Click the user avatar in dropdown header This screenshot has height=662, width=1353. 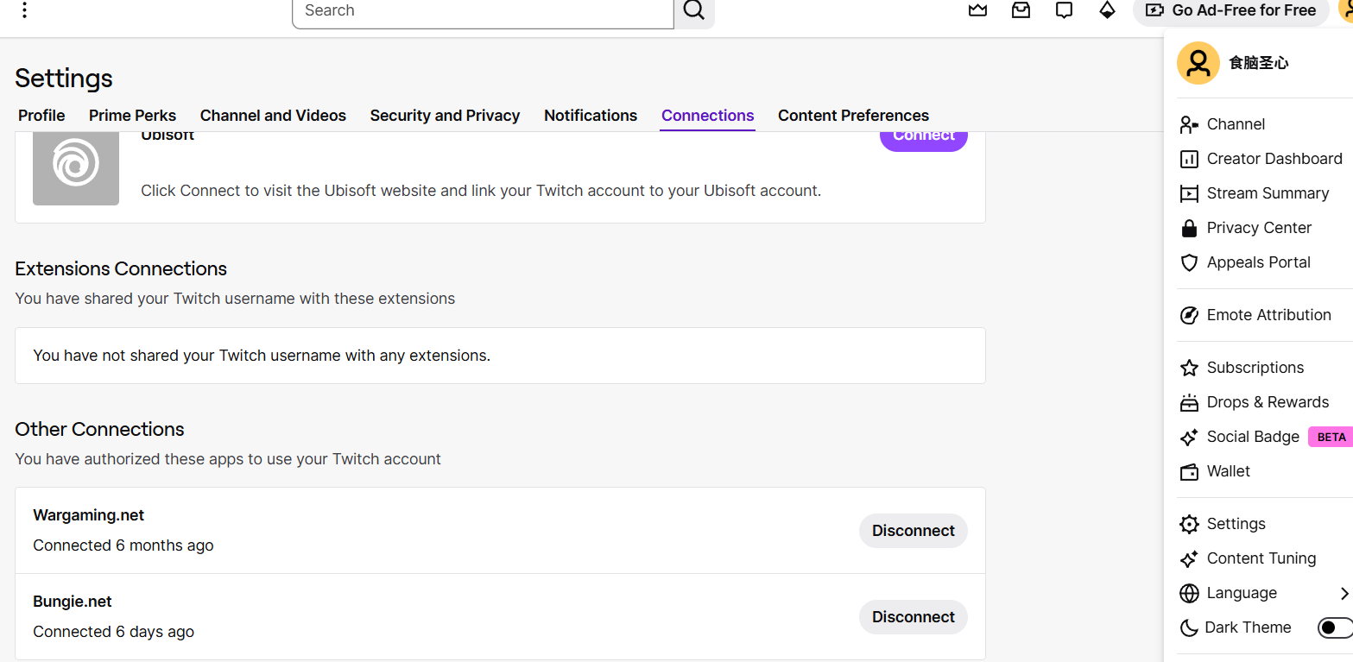[1198, 63]
